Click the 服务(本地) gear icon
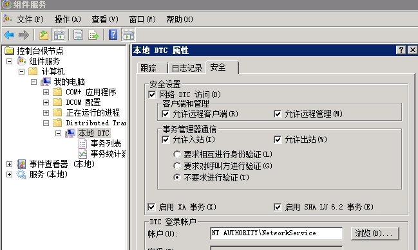 21,174
